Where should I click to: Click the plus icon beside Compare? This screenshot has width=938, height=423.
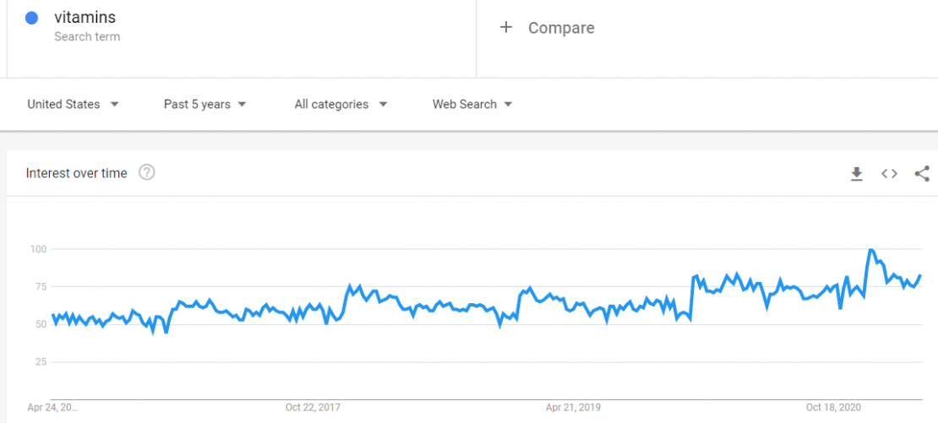pyautogui.click(x=506, y=28)
